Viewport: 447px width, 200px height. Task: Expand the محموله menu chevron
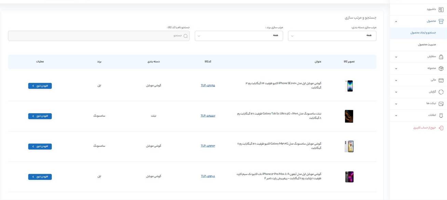pyautogui.click(x=396, y=68)
